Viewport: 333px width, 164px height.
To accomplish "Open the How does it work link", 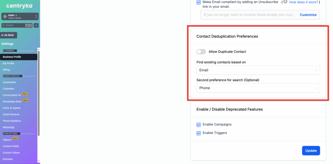I will (303, 2).
